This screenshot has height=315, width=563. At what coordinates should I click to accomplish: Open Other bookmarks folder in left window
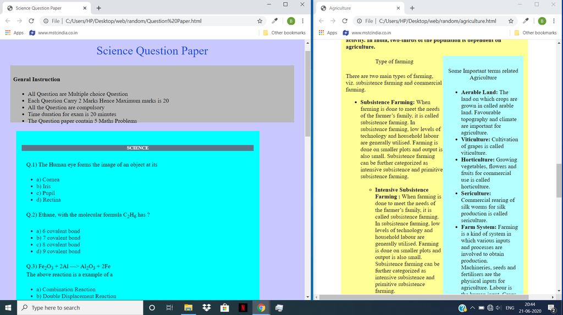pos(284,32)
